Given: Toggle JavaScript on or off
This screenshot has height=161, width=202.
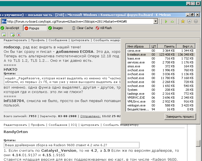Looking at the screenshot, I should 10,28.
